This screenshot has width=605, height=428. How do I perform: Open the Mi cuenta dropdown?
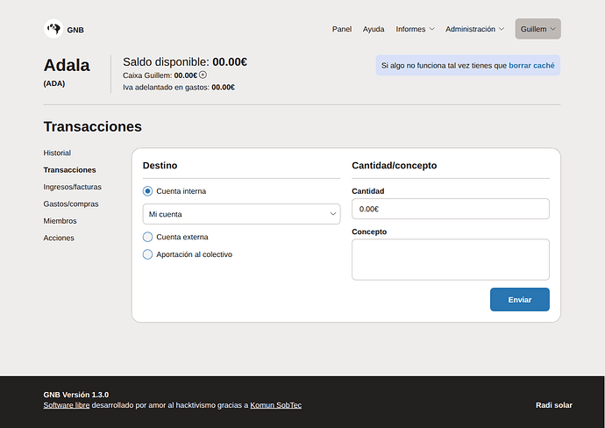(241, 213)
